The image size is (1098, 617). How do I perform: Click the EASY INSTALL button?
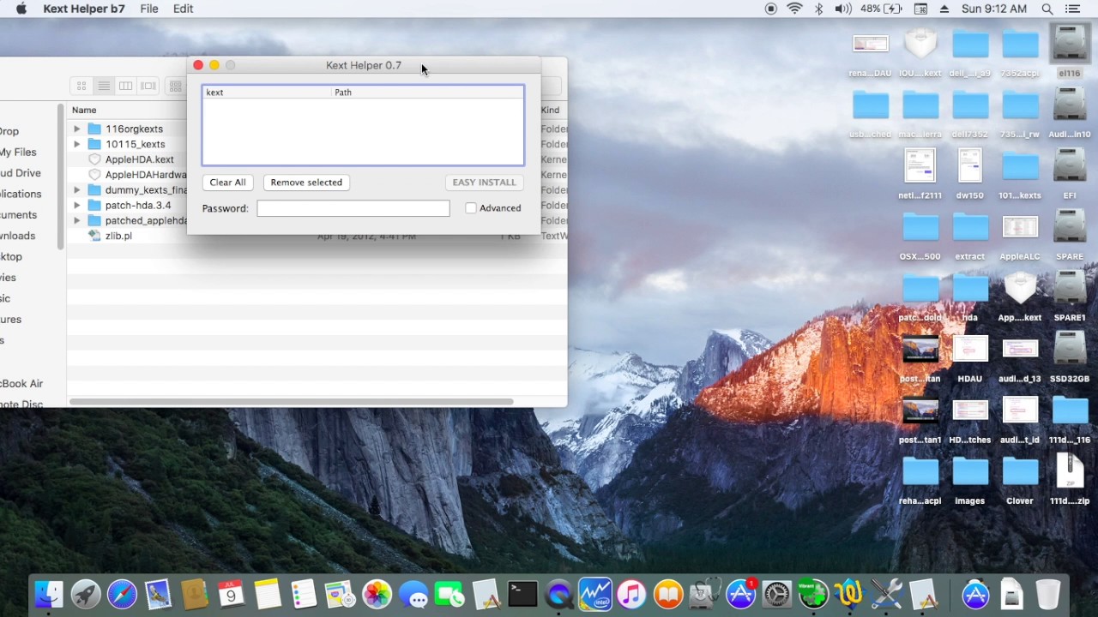(484, 183)
